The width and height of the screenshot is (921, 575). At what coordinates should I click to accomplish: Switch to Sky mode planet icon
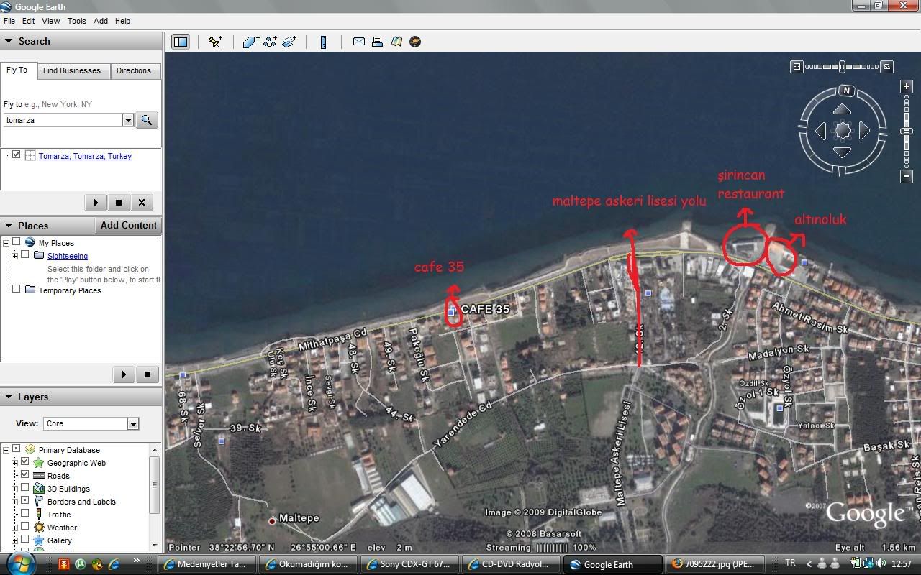click(x=415, y=42)
